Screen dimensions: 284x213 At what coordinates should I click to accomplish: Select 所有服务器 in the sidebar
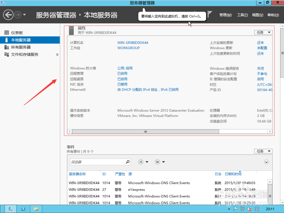pyautogui.click(x=30, y=47)
